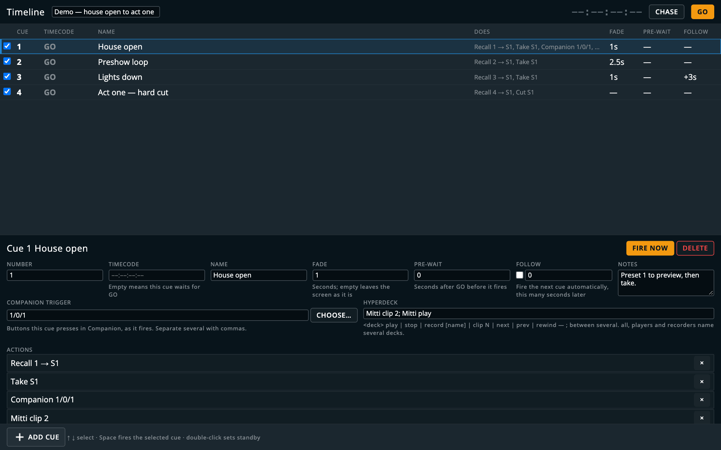Image resolution: width=721 pixels, height=450 pixels.
Task: Click the Companion 1/0/1 action row
Action: pos(360,400)
